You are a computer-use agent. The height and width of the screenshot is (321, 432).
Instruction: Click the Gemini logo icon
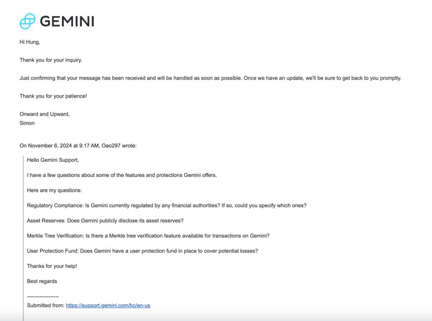[x=28, y=21]
